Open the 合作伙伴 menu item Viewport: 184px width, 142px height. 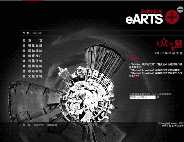[35, 61]
